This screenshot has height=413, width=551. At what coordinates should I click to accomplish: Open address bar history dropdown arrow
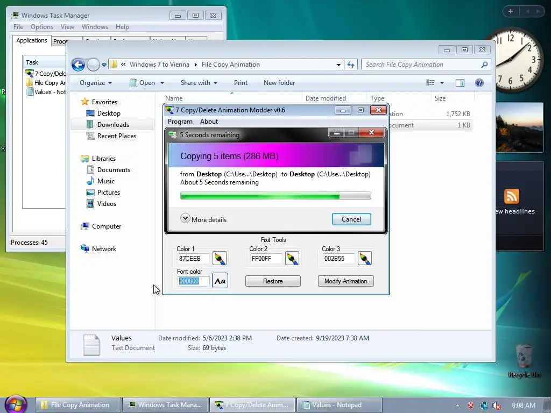pos(338,65)
